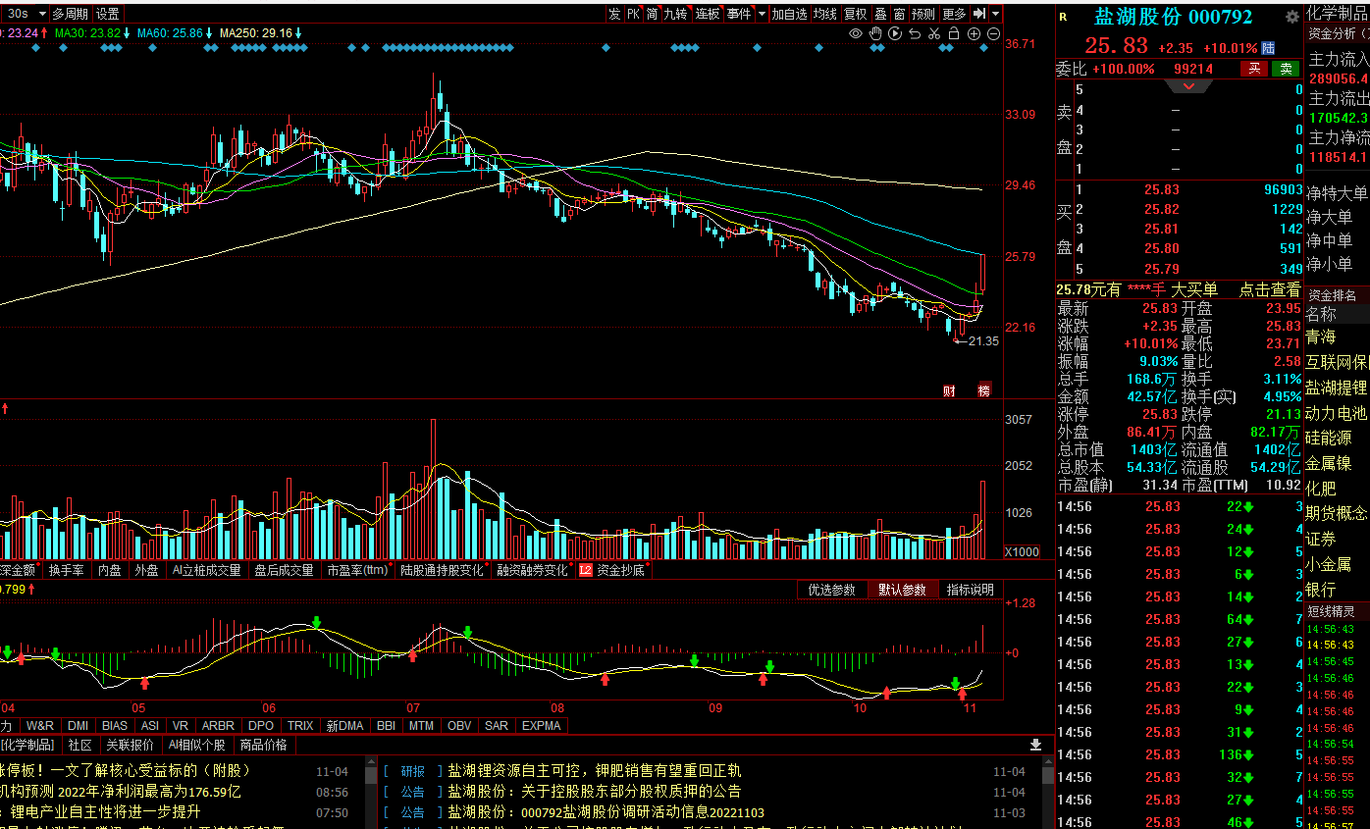The height and width of the screenshot is (829, 1370).
Task: Open the 设置 settings button
Action: coord(108,14)
